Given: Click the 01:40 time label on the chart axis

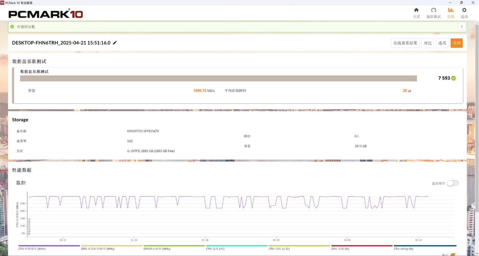Looking at the screenshot, I should [205, 240].
